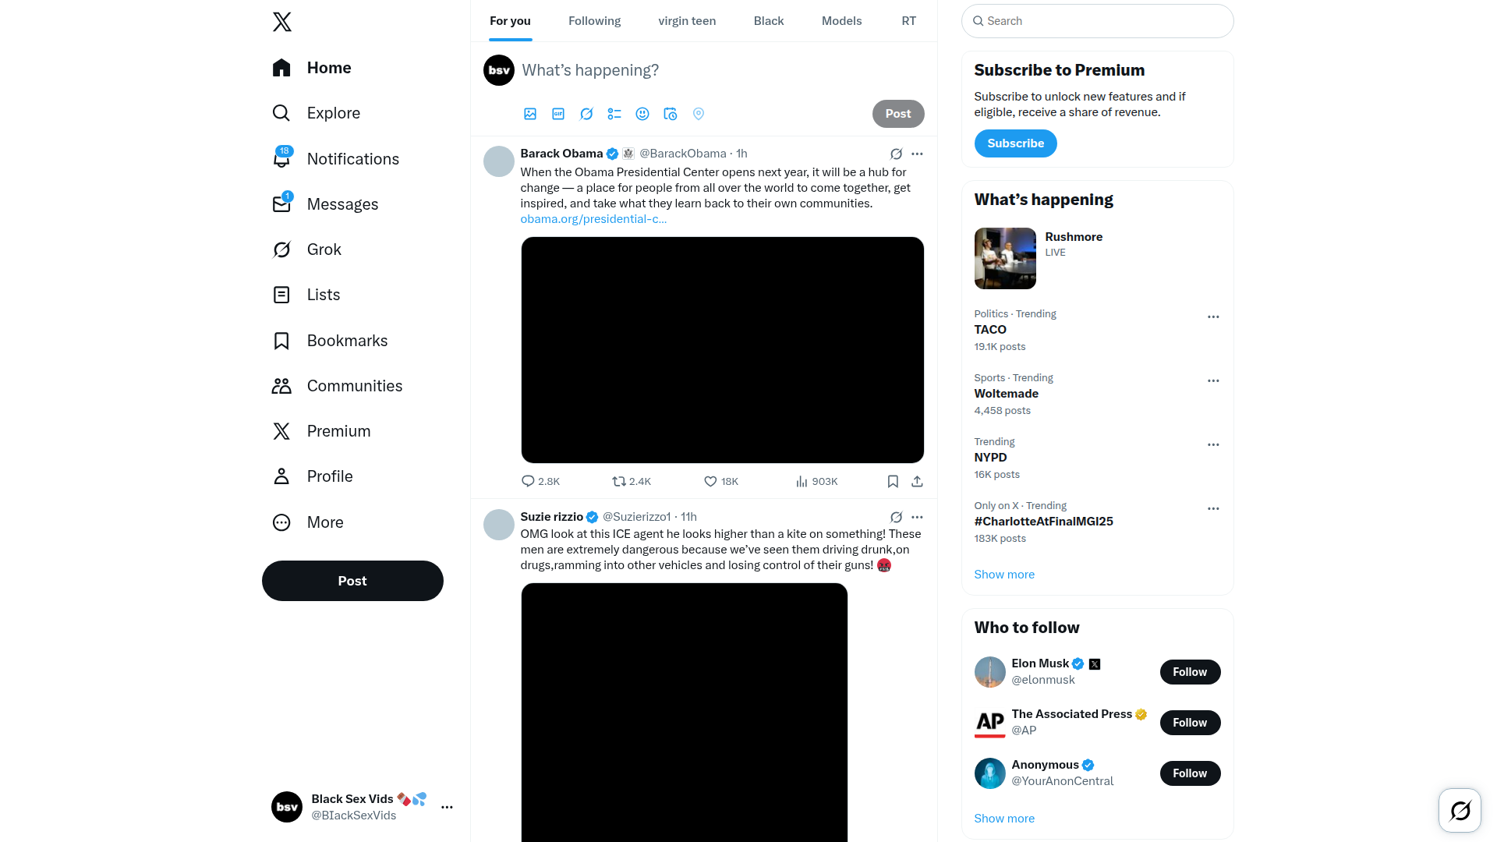Click the media upload icon in composer
The width and height of the screenshot is (1497, 842).
pyautogui.click(x=530, y=114)
